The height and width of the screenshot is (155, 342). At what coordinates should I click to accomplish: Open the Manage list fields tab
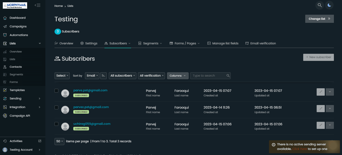(x=223, y=43)
